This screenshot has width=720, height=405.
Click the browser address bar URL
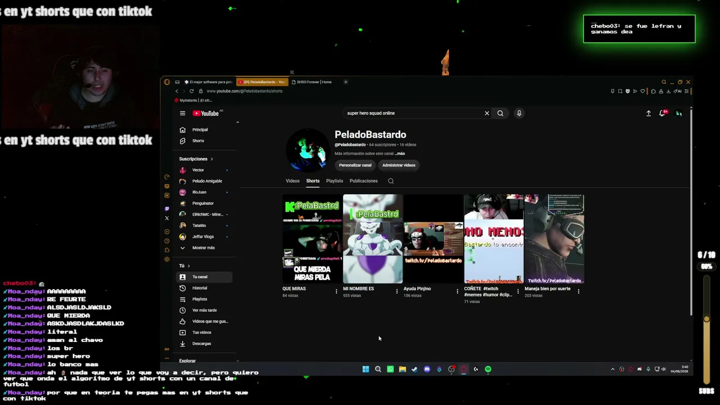click(244, 91)
